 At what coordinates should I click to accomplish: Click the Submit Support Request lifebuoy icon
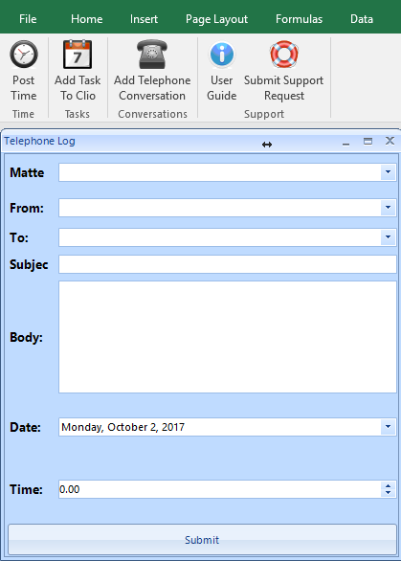(284, 55)
